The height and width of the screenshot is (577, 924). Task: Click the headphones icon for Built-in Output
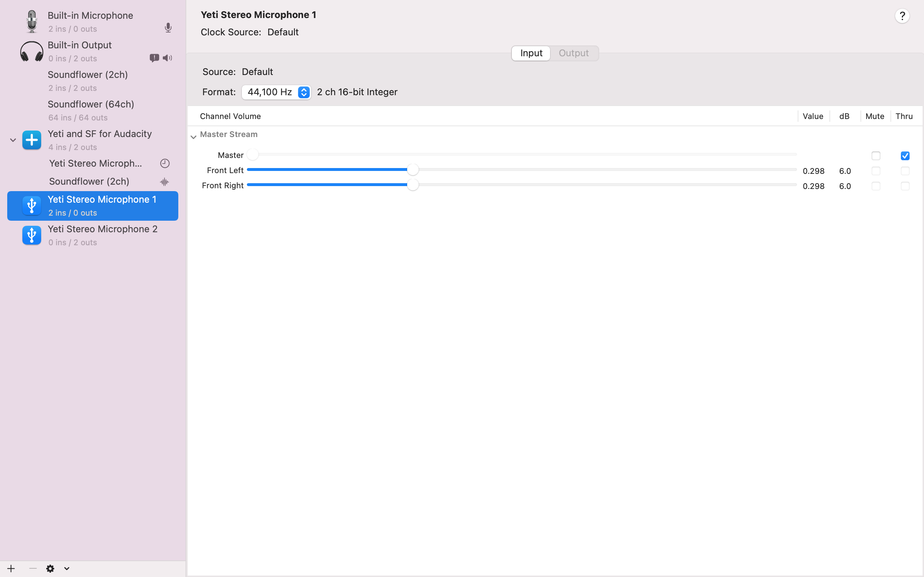pyautogui.click(x=32, y=51)
